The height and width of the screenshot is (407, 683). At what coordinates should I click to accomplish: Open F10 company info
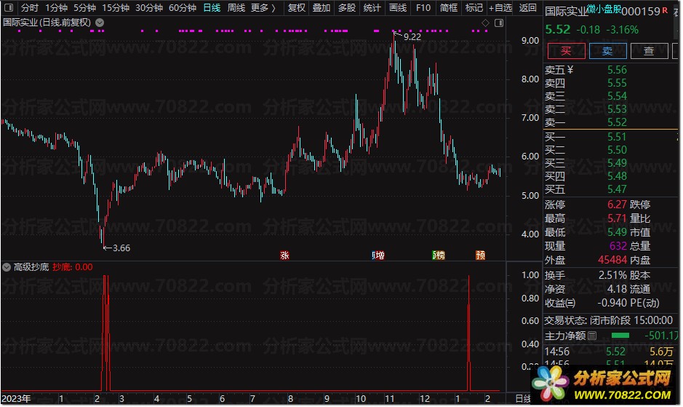click(x=423, y=7)
